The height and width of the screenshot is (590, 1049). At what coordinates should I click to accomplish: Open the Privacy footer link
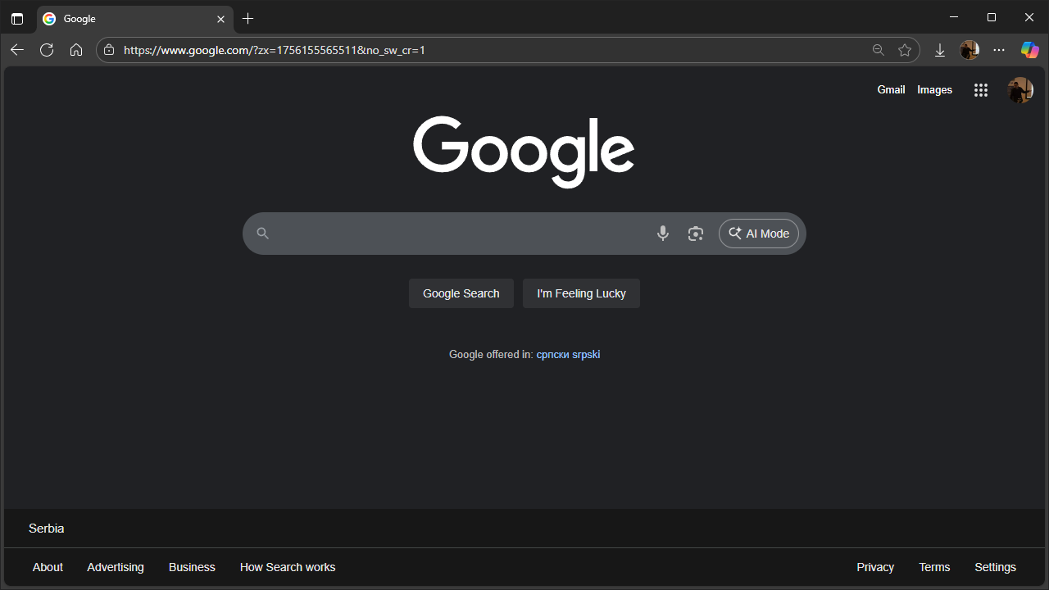tap(875, 567)
